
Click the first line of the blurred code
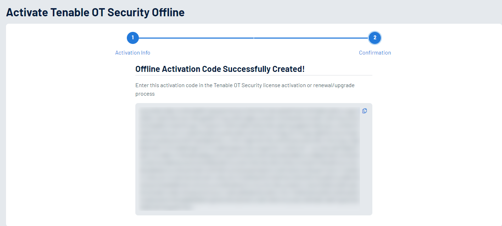tap(250, 111)
